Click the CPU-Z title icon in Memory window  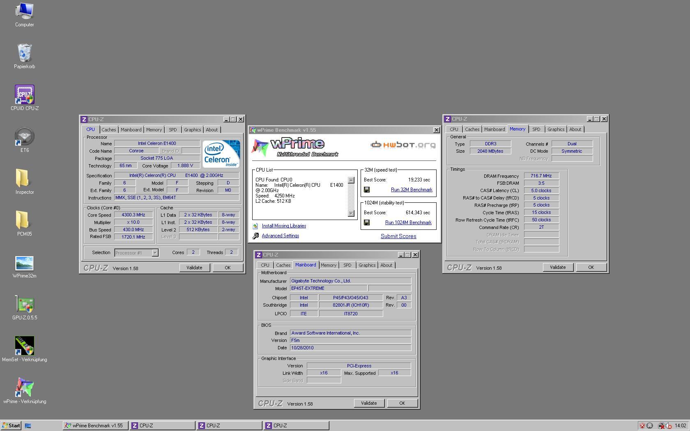pyautogui.click(x=448, y=119)
